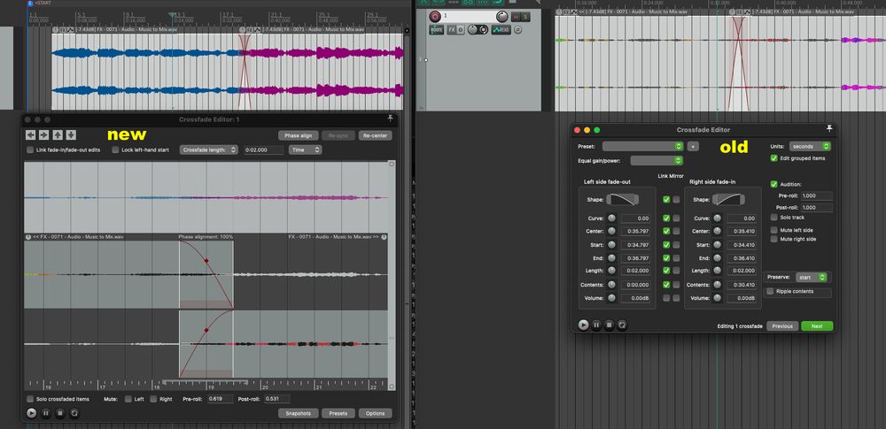Open track READ automation mode
This screenshot has width=886, height=429.
pos(501,30)
